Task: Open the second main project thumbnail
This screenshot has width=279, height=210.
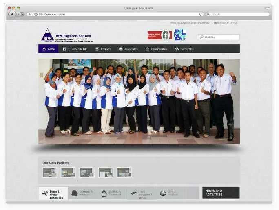Action: (68, 173)
